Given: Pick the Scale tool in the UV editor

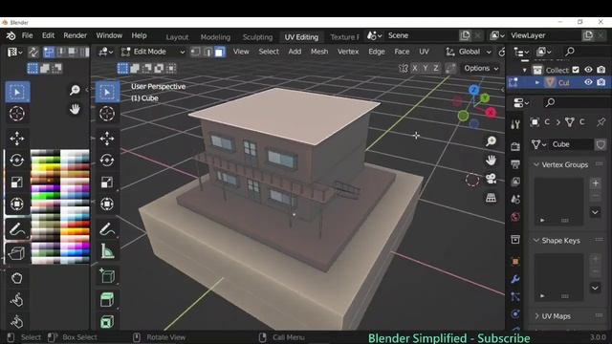Looking at the screenshot, I should tap(17, 183).
